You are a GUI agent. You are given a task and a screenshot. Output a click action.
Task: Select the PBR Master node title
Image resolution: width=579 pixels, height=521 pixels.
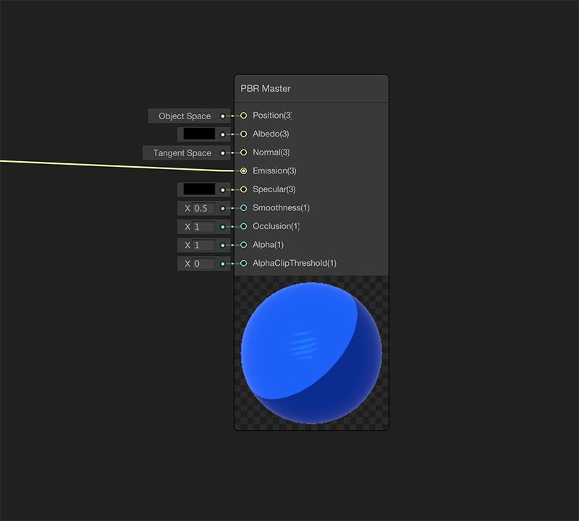pos(265,88)
